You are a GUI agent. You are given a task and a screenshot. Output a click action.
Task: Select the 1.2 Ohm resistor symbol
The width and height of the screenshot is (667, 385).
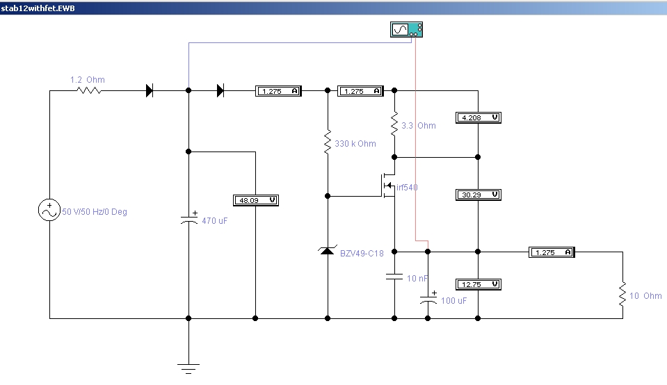pyautogui.click(x=89, y=90)
